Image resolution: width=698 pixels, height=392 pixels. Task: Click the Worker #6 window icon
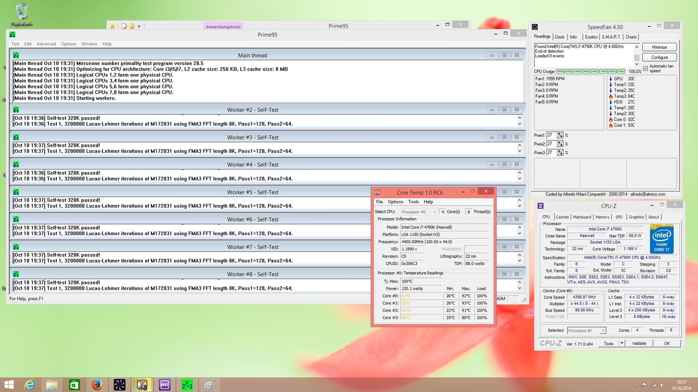coord(16,219)
